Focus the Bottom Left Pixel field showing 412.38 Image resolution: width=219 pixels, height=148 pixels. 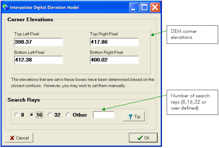pyautogui.click(x=38, y=60)
